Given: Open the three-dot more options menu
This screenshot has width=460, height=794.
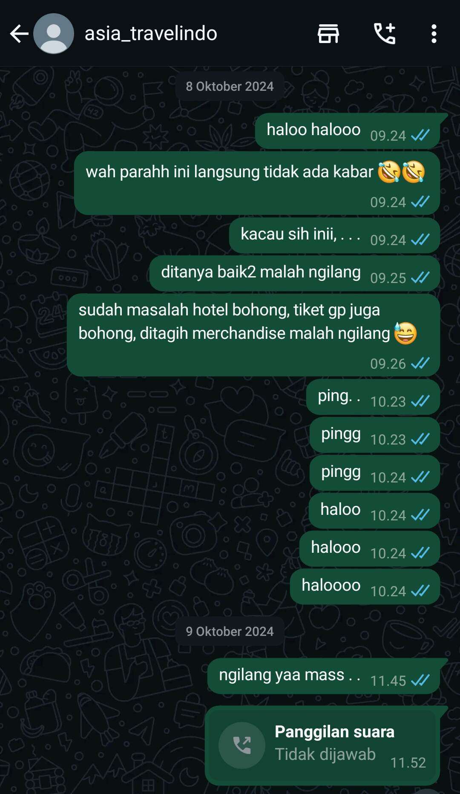Looking at the screenshot, I should point(434,34).
